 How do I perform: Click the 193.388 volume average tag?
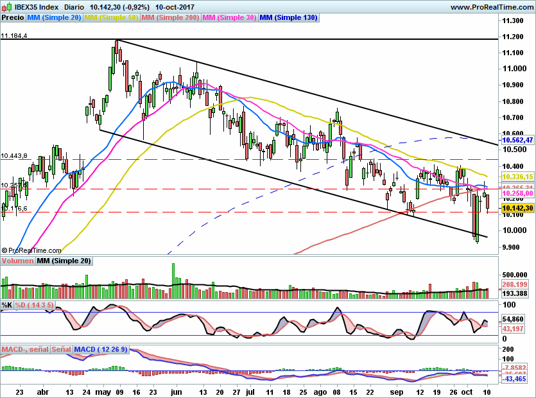(x=515, y=293)
